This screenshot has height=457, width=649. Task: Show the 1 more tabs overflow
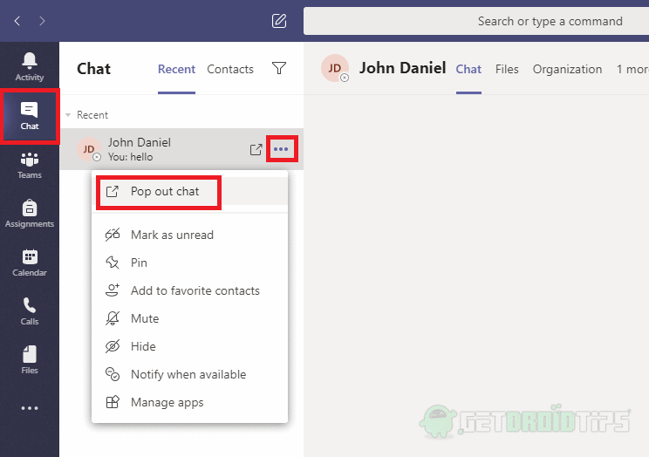(632, 69)
